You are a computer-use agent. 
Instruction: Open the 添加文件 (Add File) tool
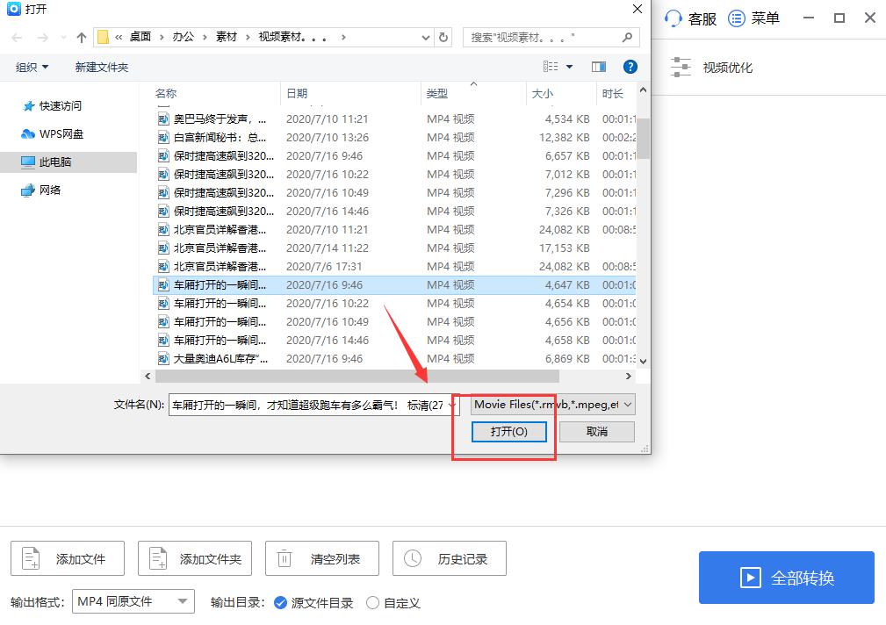tap(67, 557)
